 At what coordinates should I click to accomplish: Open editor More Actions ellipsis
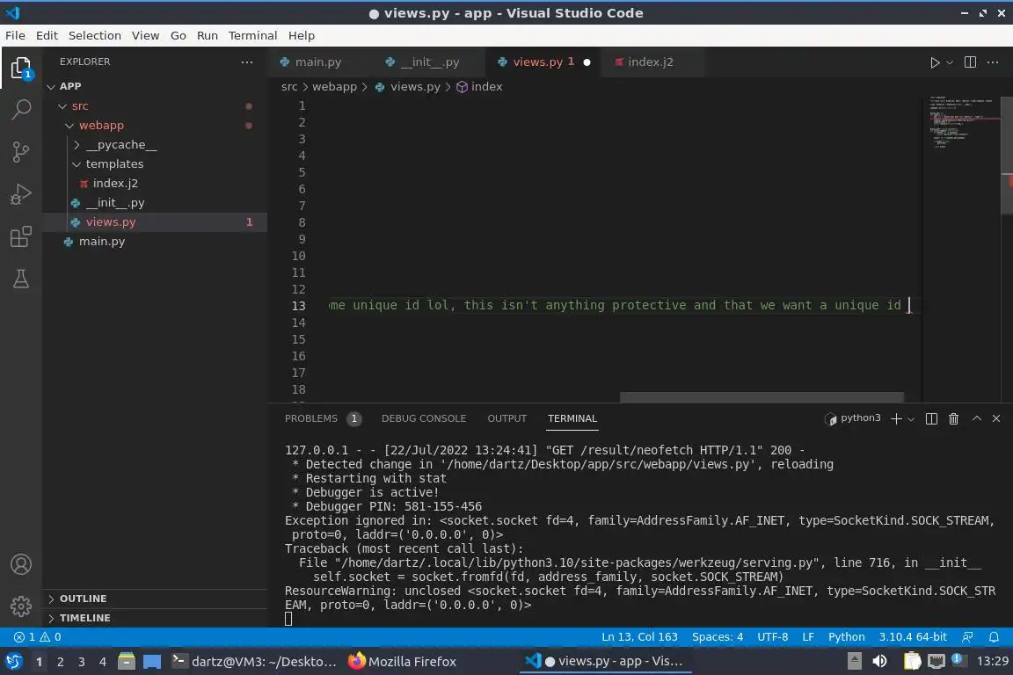click(x=993, y=62)
